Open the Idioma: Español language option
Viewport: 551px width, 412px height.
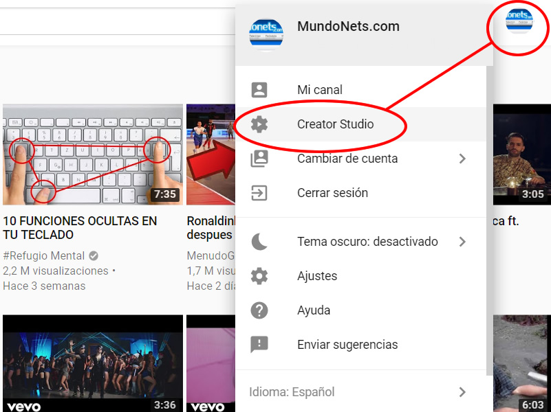361,392
